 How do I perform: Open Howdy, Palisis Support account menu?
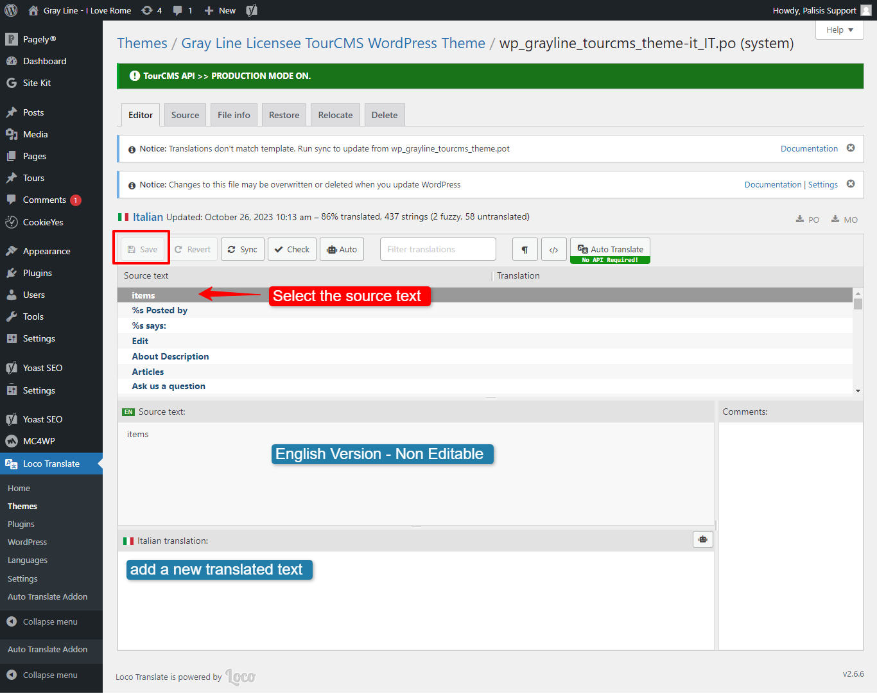click(x=822, y=10)
